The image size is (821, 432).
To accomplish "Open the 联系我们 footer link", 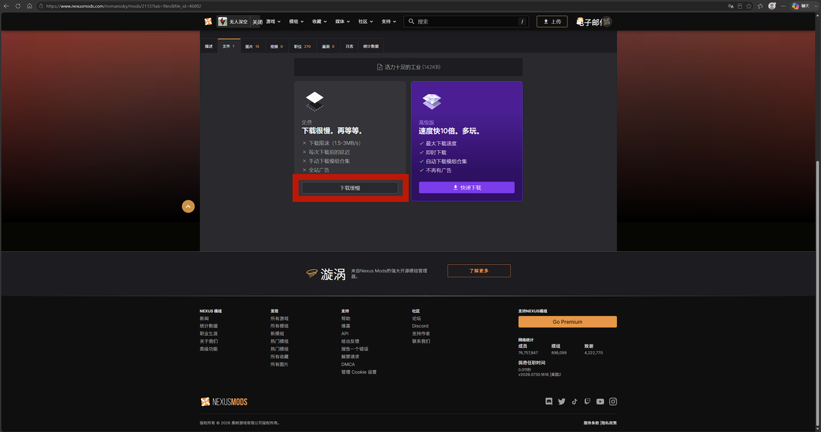I will 421,341.
